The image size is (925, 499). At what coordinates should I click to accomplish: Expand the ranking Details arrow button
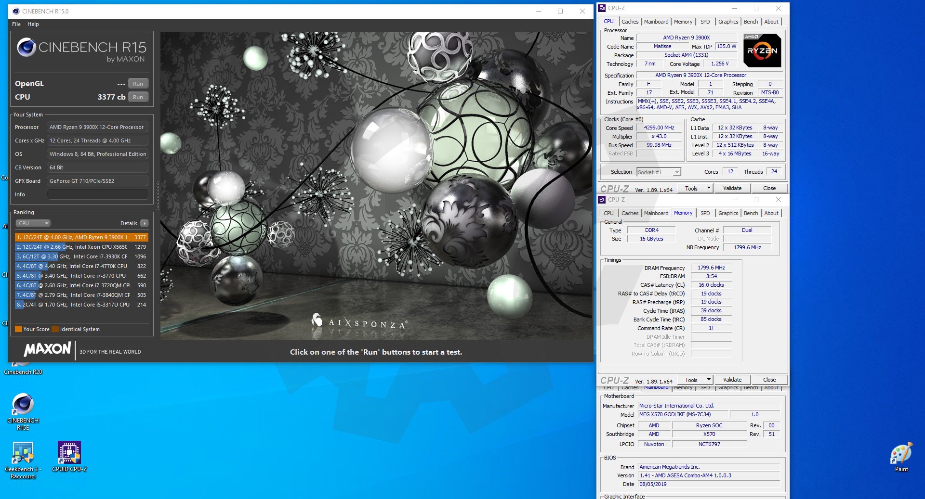[x=144, y=223]
